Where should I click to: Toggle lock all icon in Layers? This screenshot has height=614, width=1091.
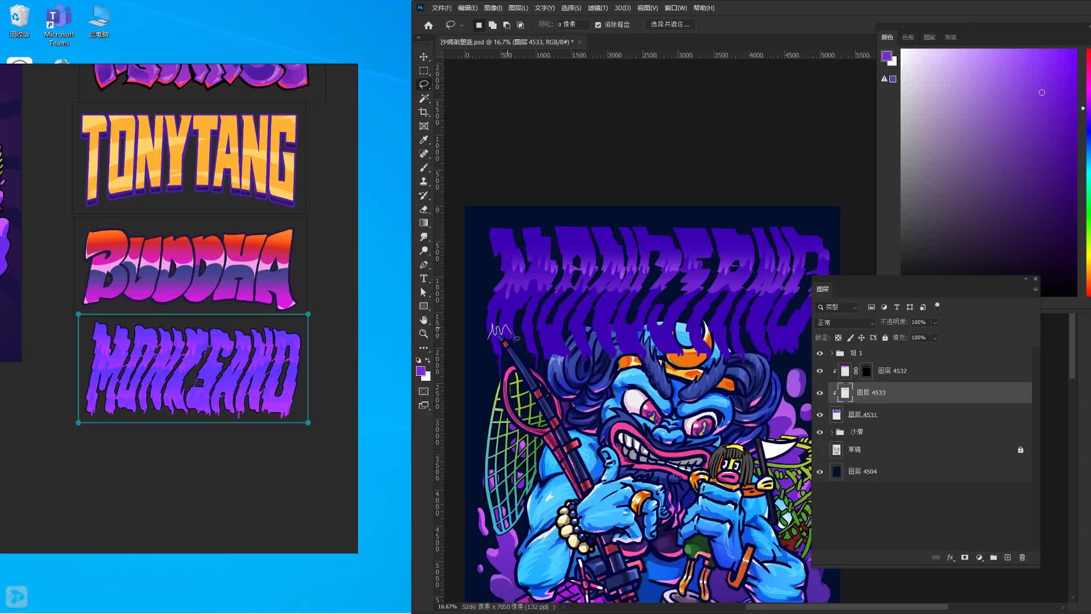pos(885,338)
